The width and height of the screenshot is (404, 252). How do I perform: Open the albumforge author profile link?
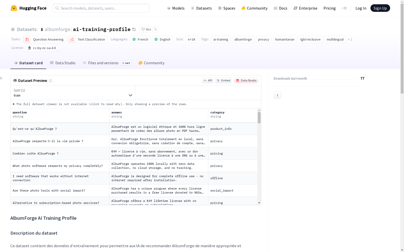58,29
